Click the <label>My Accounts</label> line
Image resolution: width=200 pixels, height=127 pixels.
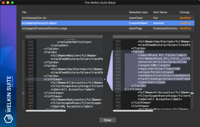pyautogui.click(x=71, y=106)
